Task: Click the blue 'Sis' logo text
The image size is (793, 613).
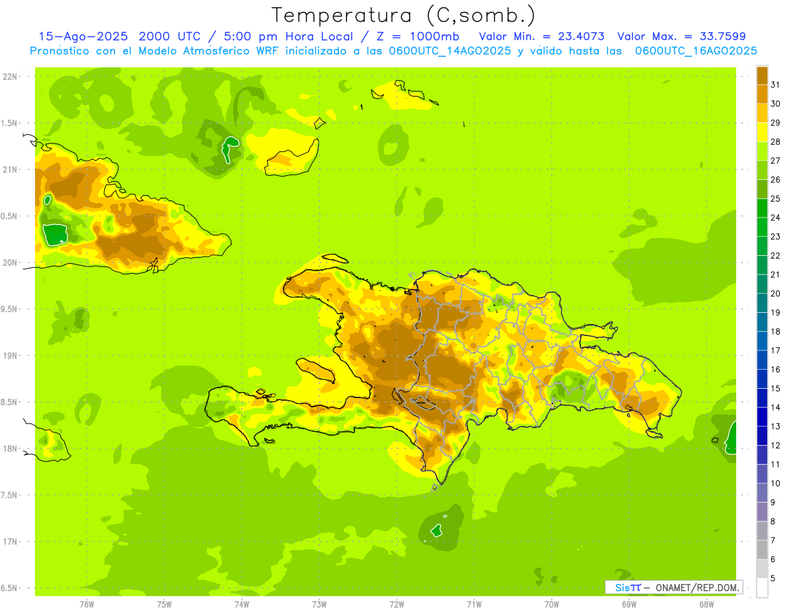Action: [x=623, y=587]
